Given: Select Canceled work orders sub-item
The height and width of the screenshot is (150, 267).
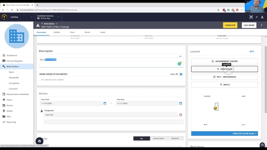Looking at the screenshot, I should coord(13,89).
